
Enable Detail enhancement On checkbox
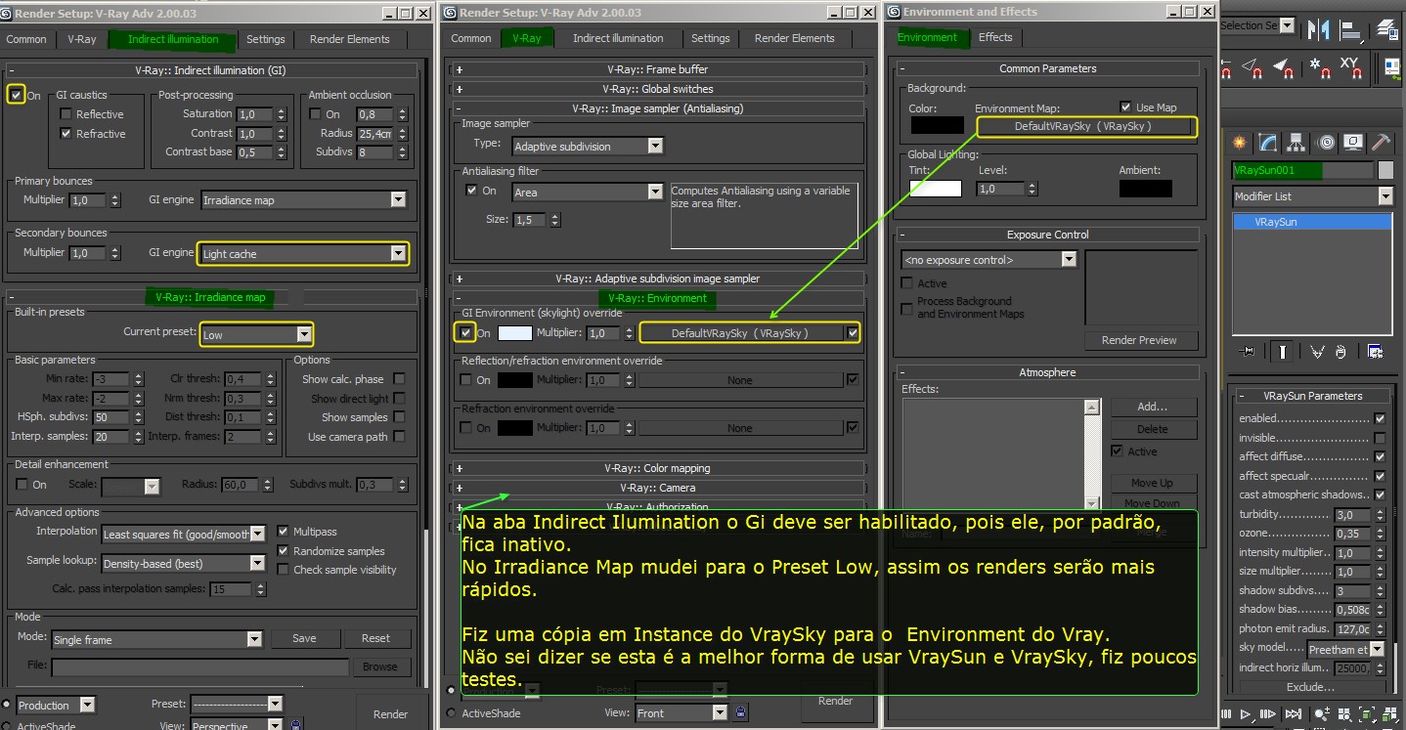coord(22,485)
